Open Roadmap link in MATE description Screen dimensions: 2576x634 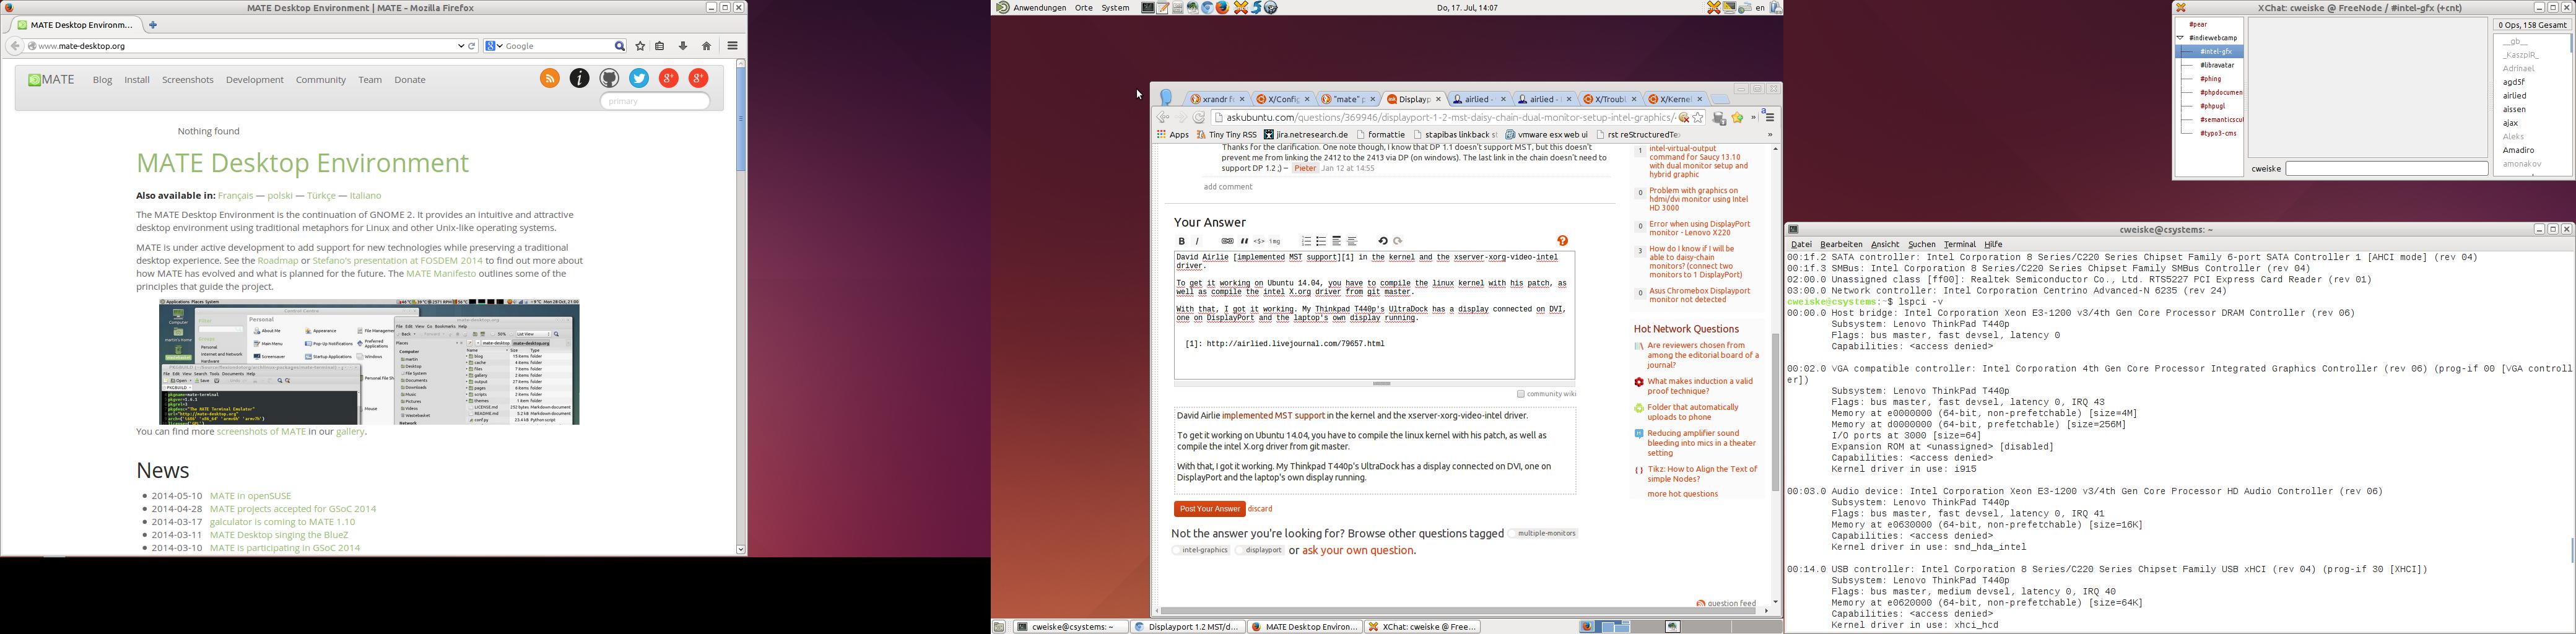[277, 261]
